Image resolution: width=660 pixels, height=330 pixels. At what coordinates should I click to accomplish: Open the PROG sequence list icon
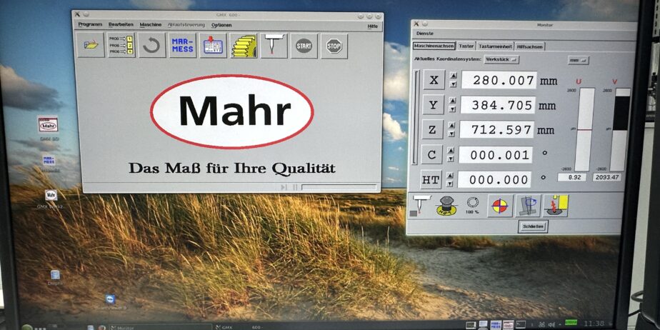pyautogui.click(x=121, y=46)
